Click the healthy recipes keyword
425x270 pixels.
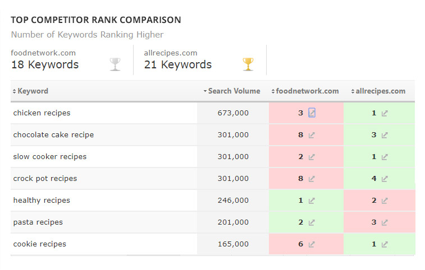coord(42,201)
